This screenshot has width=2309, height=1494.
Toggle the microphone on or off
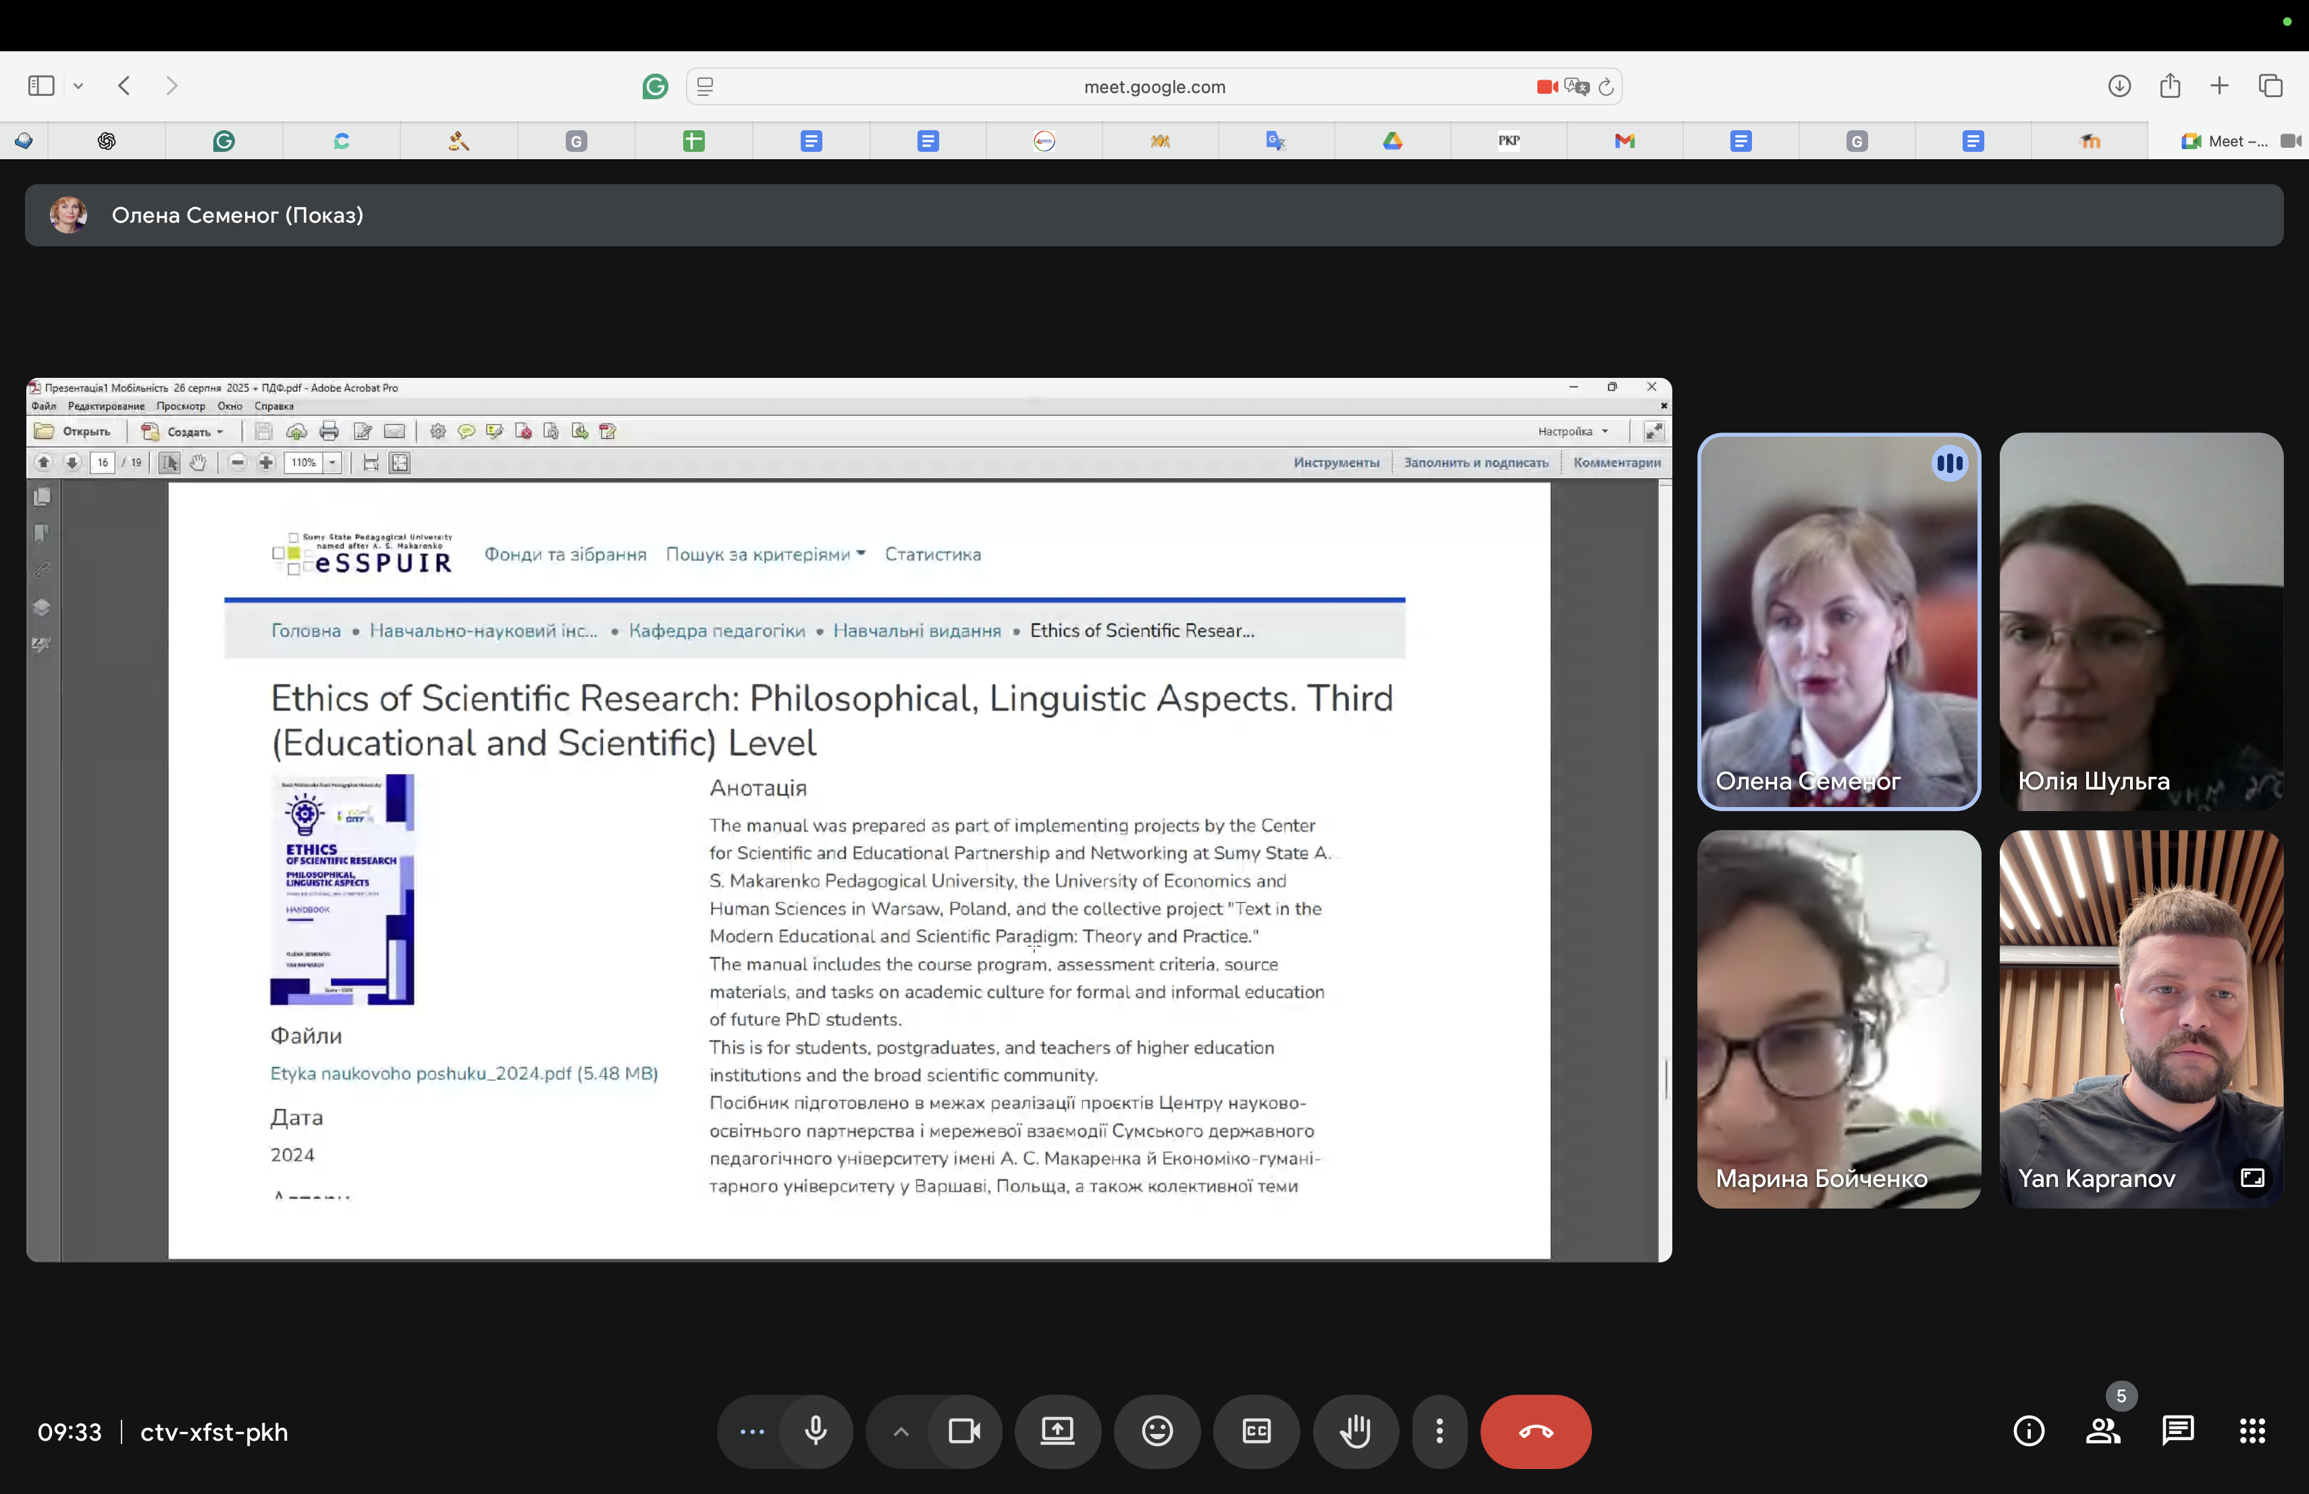pos(816,1431)
